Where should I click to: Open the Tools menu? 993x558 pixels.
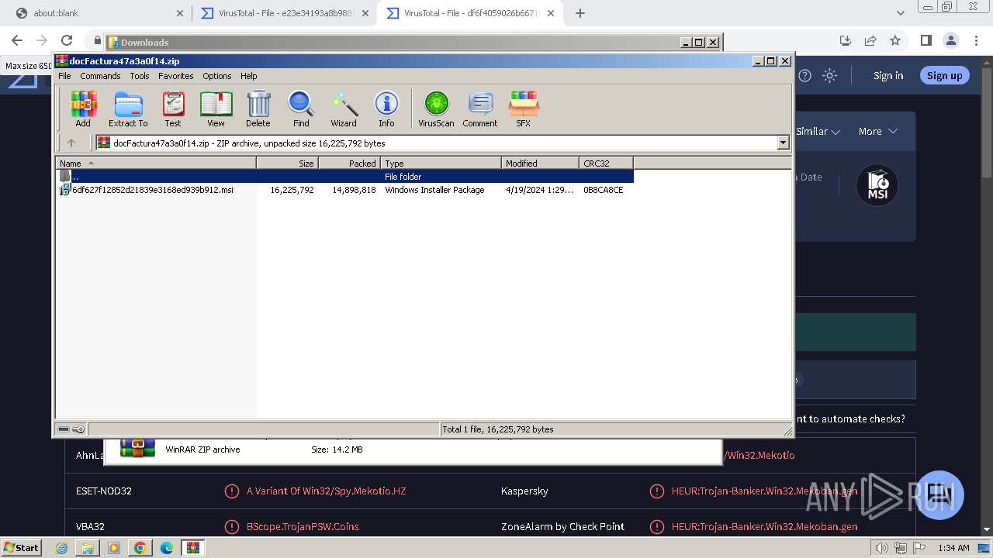140,76
